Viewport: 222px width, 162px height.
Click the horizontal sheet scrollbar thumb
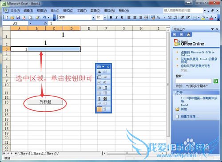(x=127, y=153)
